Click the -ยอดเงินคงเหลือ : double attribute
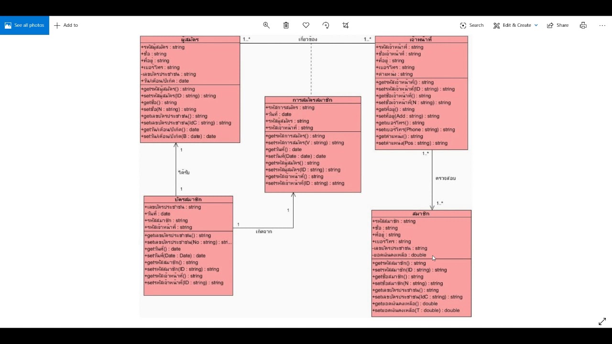Image resolution: width=612 pixels, height=344 pixels. [399, 255]
